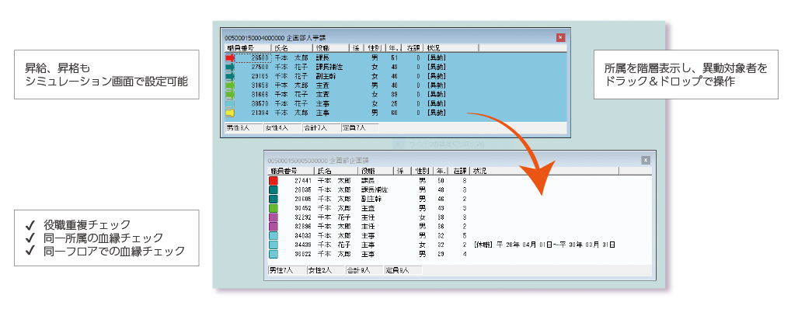The height and width of the screenshot is (309, 791).
Task: Click 女性2人 in 企画課 status bar
Action: (x=326, y=271)
